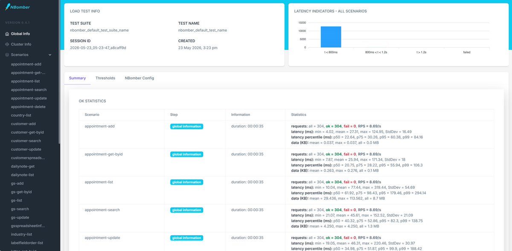
Task: Open the NBomber Config tab
Action: [x=140, y=78]
